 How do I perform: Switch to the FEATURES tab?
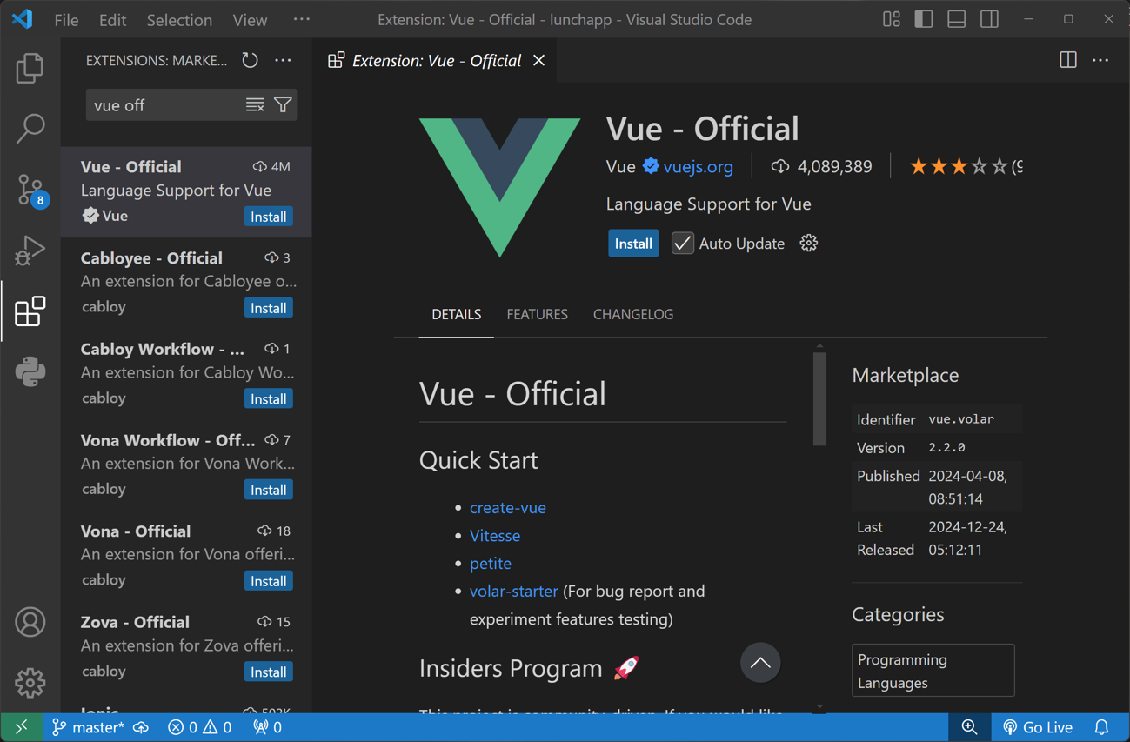[x=537, y=314]
